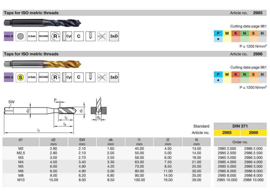270x194 pixels.
Task: Click the 3xD depth icon for article 2986
Action: (x=114, y=77)
